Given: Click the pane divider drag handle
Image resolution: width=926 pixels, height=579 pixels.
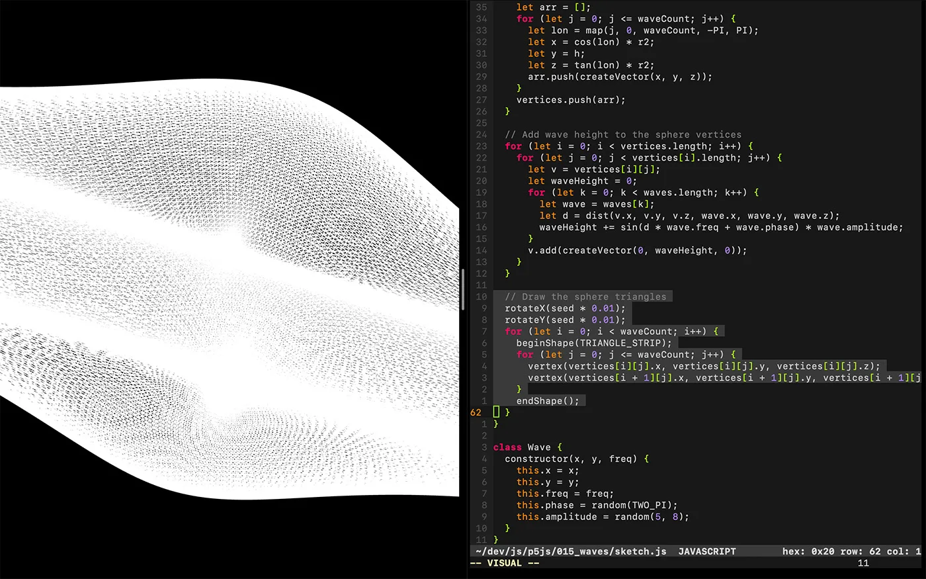Looking at the screenshot, I should point(462,289).
